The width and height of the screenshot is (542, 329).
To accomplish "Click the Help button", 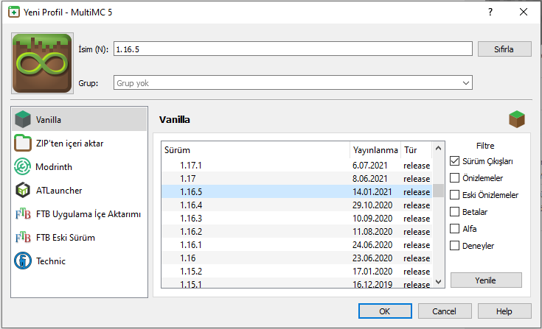I will pos(504,311).
